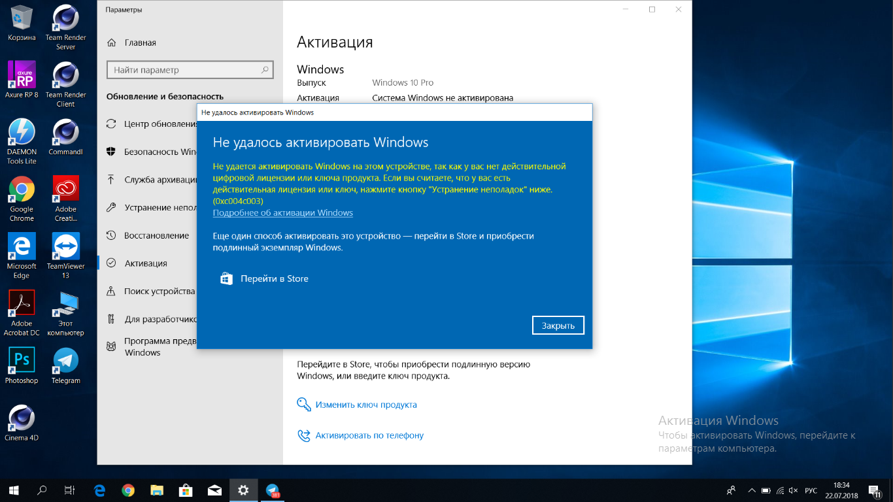Open Корзина on the desktop
Viewport: 893px width, 502px height.
coord(22,23)
